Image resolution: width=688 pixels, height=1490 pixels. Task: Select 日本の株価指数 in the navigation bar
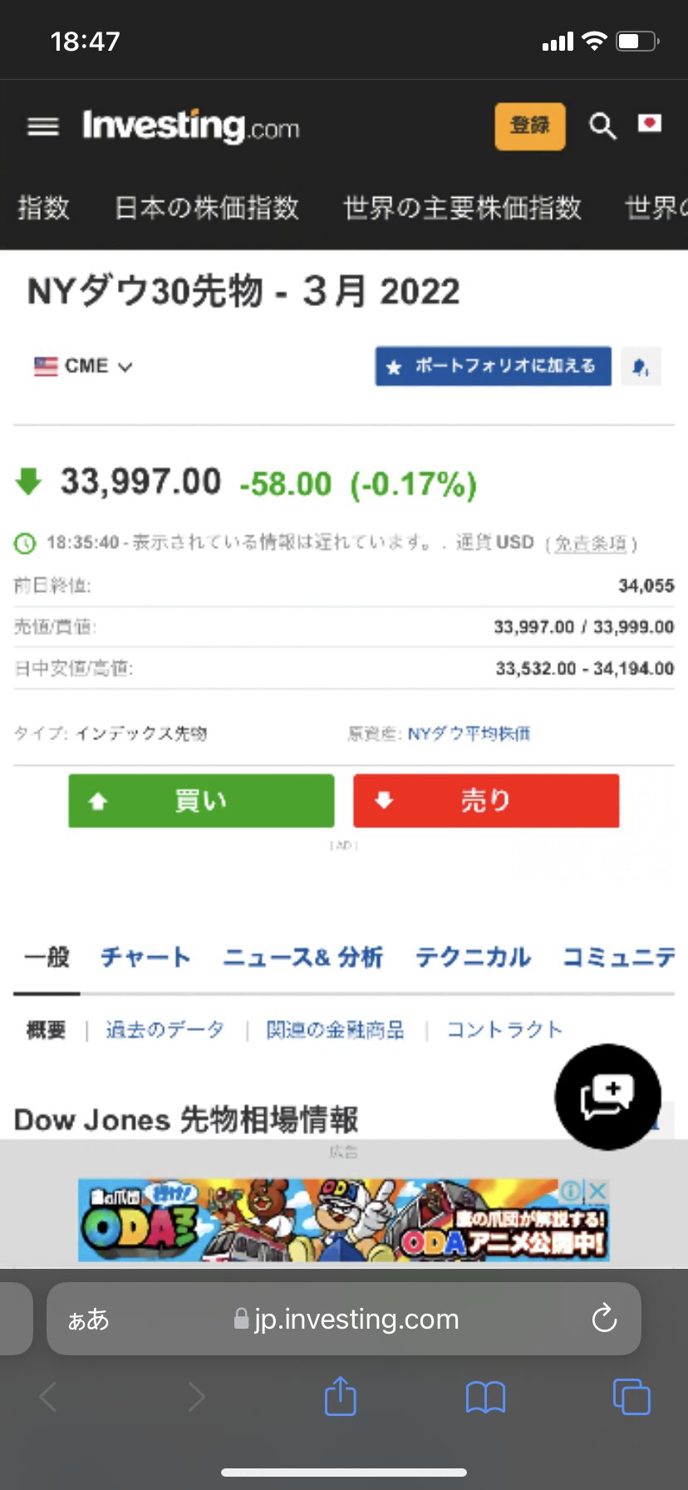206,208
